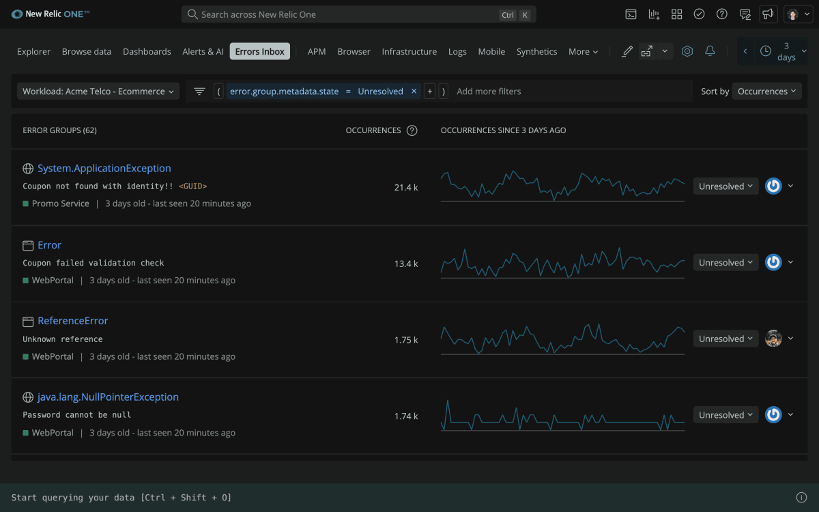
Task: Switch to Mobile tab
Action: click(491, 51)
